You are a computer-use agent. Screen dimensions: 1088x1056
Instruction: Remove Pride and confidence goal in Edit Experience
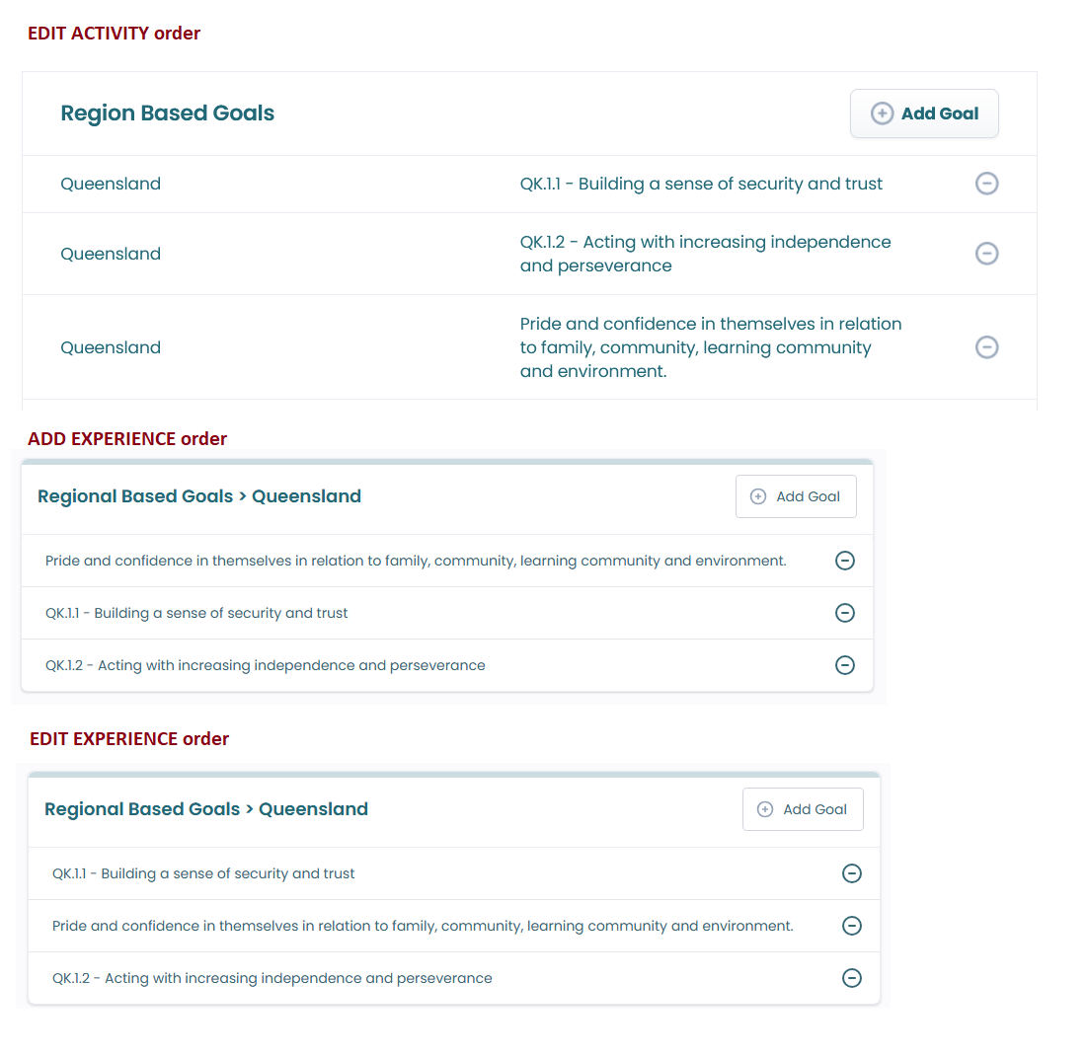tap(852, 926)
